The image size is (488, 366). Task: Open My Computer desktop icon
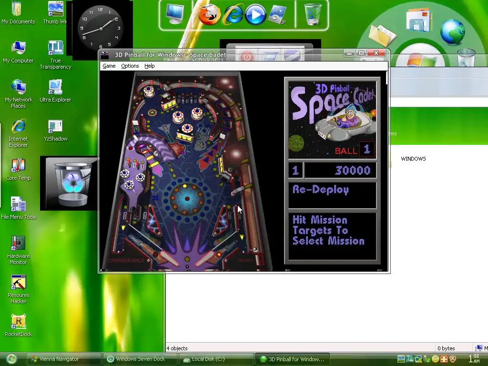pyautogui.click(x=18, y=52)
